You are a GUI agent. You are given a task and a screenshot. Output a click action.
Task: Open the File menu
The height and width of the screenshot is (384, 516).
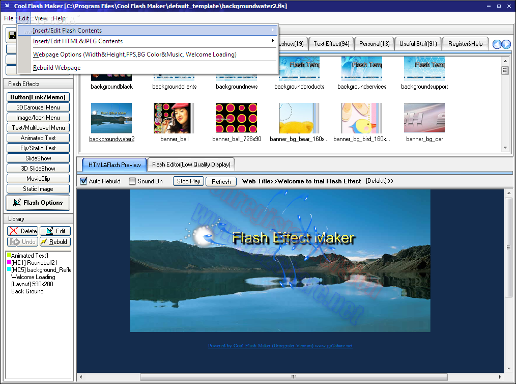(x=9, y=18)
